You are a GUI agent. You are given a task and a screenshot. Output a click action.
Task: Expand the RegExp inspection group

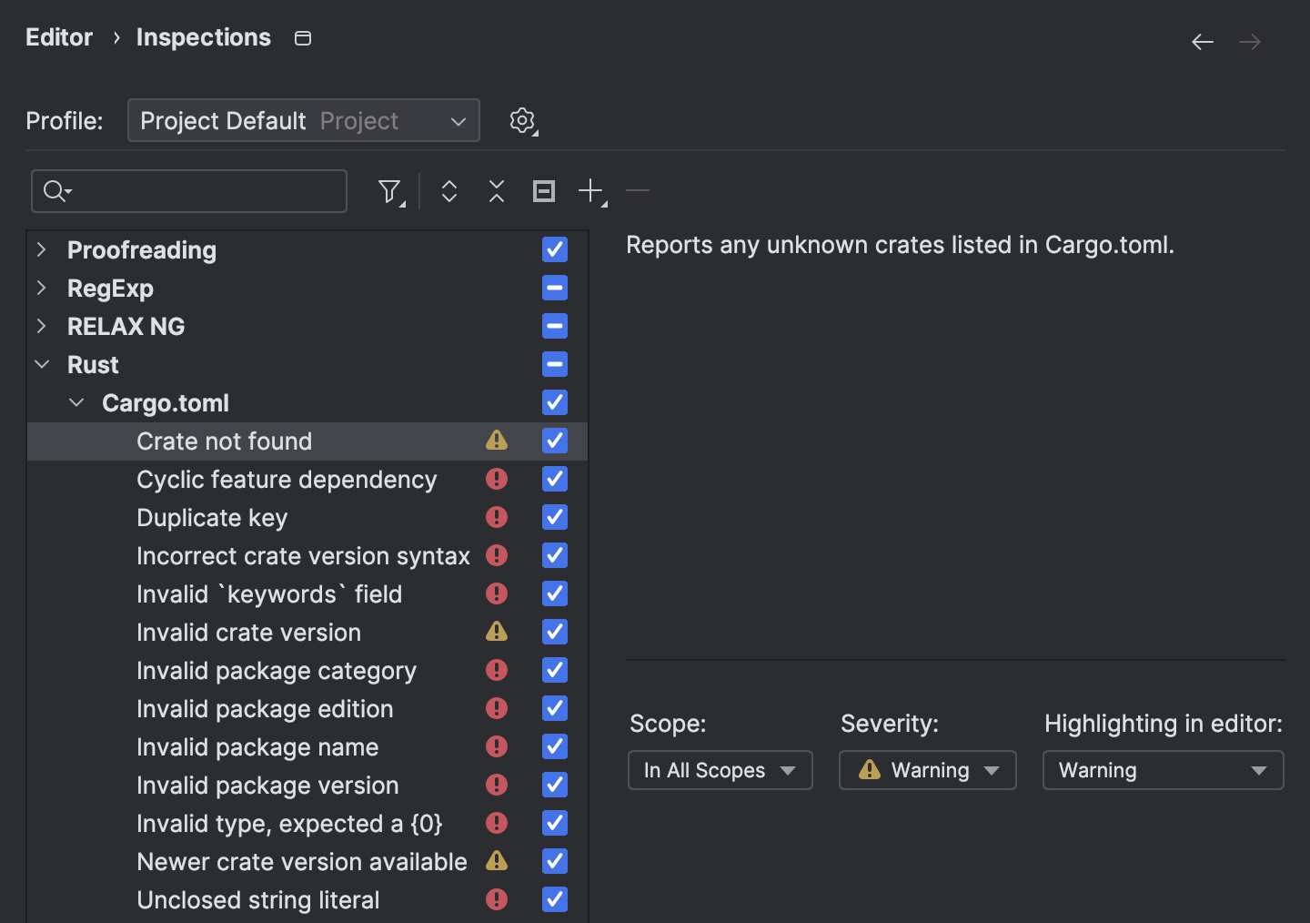click(x=42, y=289)
